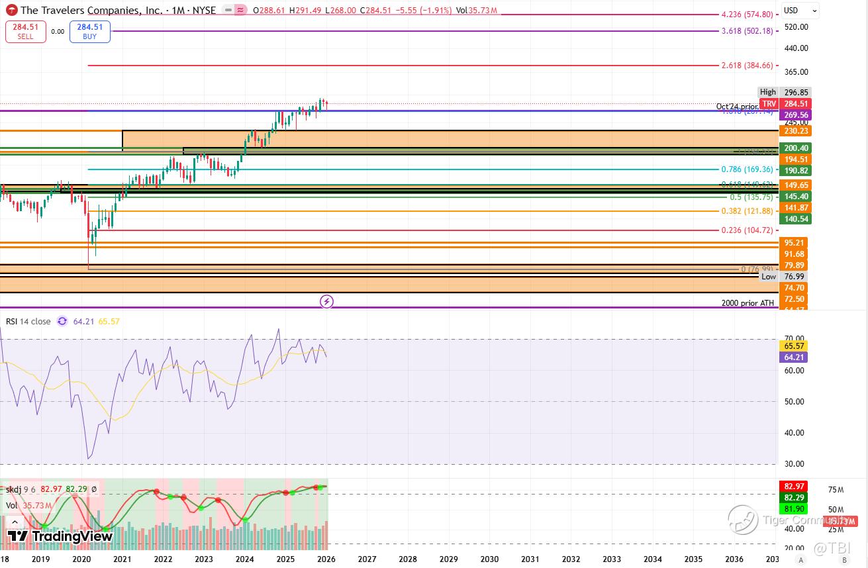
Task: Click the pink approximate-sign status icon
Action: tap(240, 10)
